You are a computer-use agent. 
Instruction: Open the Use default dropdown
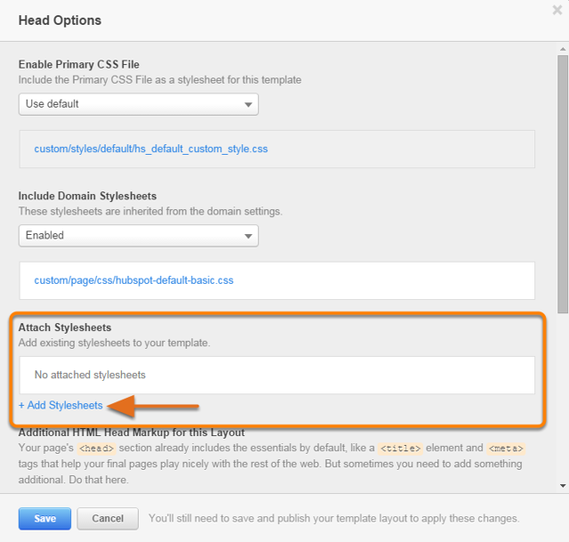139,104
